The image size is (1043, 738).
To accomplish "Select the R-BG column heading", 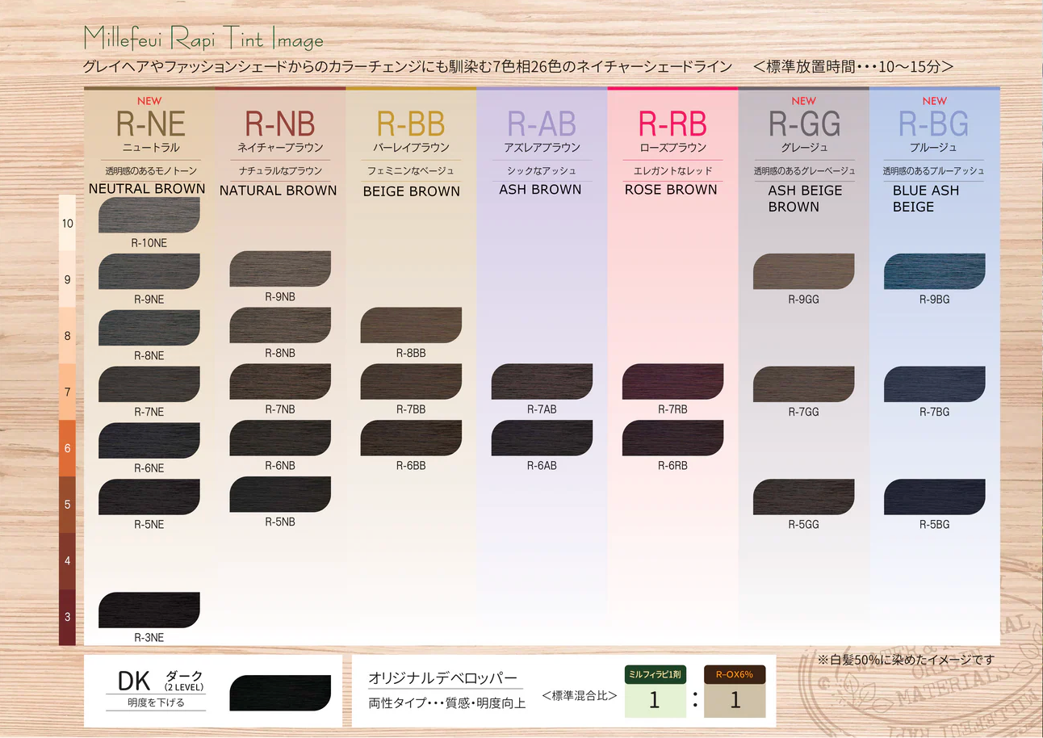I will click(x=934, y=124).
